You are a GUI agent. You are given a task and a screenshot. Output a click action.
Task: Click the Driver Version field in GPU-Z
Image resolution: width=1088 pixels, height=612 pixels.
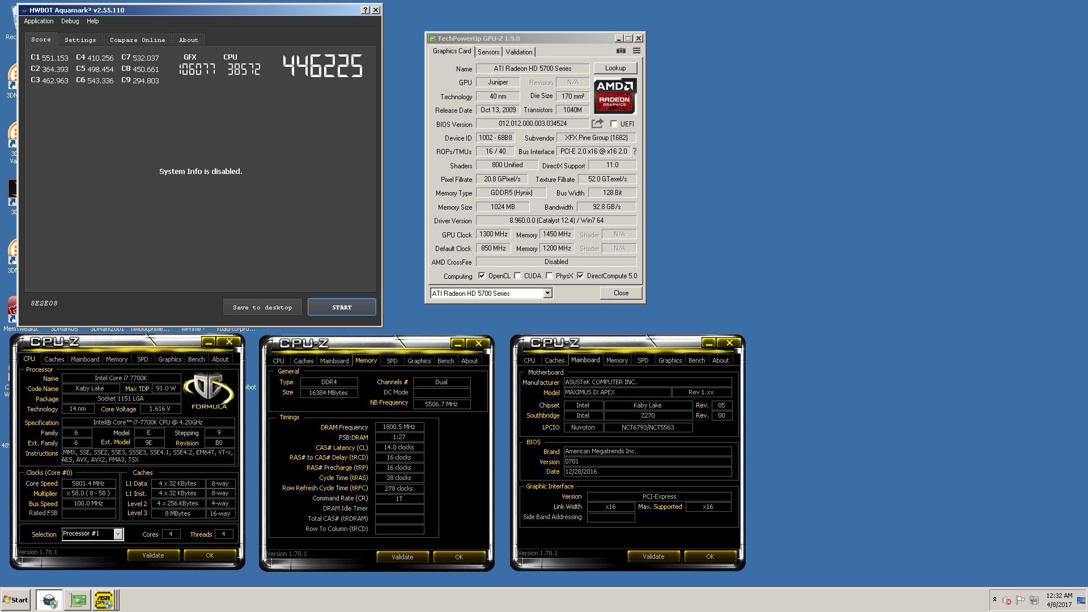coord(556,220)
